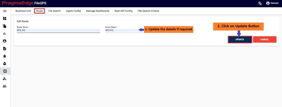The height and width of the screenshot is (107, 282).
Task: Open the first alert bell icon
Action: pos(5,56)
